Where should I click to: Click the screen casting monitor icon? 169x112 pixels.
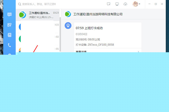click(117, 4)
